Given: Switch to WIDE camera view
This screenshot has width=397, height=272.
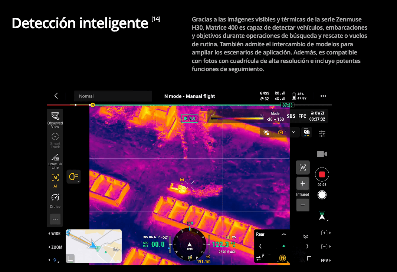Looking at the screenshot, I should click(x=55, y=233).
